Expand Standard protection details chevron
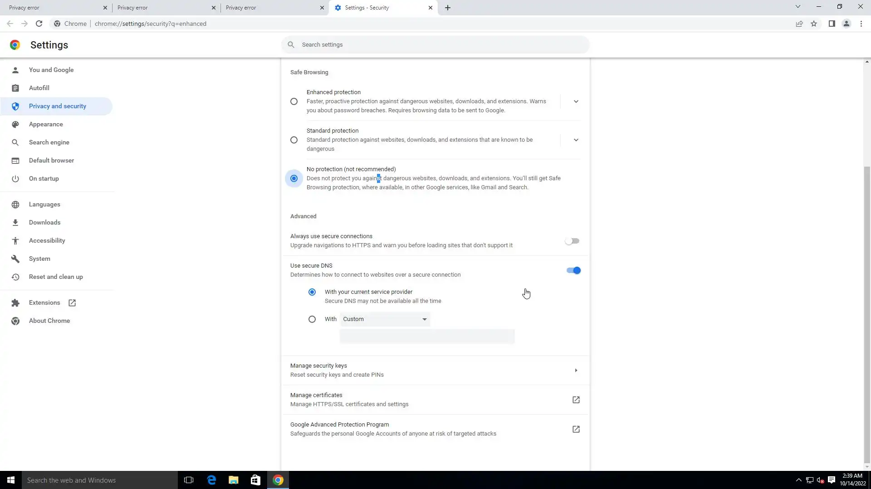This screenshot has width=871, height=489. tap(576, 140)
